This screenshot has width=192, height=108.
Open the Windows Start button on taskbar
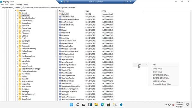pyautogui.click(x=71, y=105)
